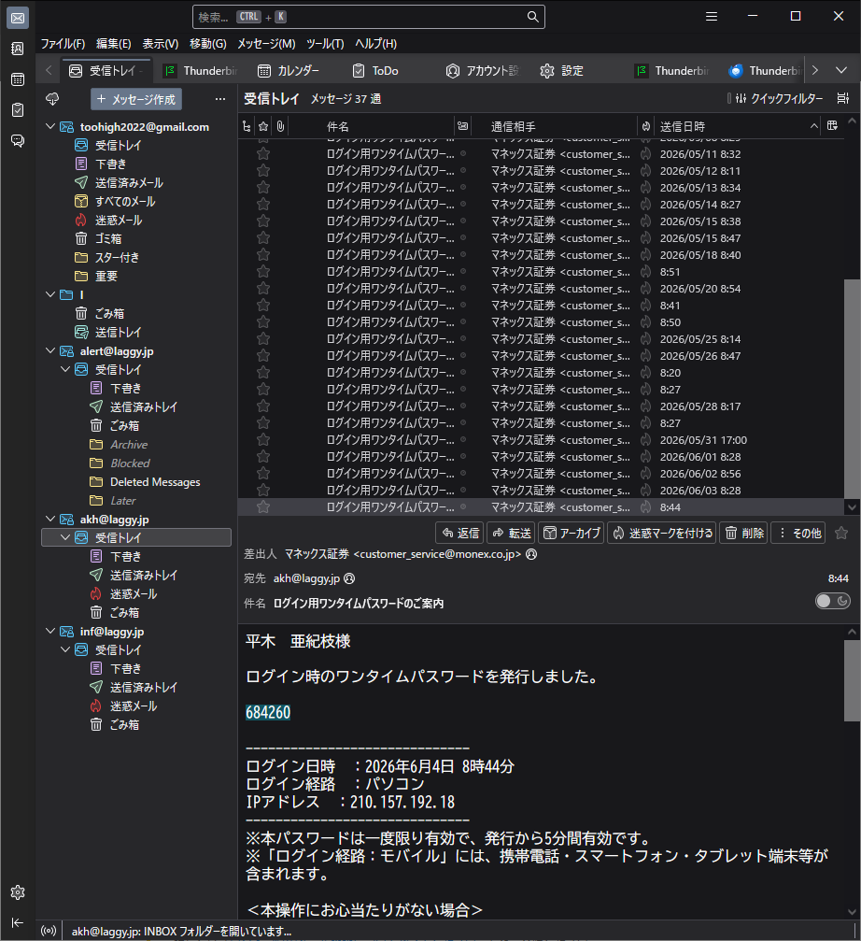
Task: Click contact icon next to akh@laggy.jp recipient
Action: pos(349,578)
